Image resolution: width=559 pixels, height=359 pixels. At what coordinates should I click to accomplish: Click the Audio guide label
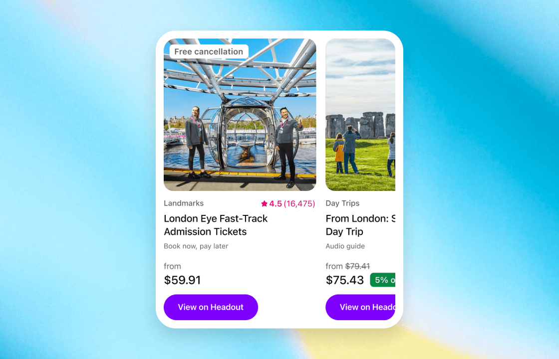(x=345, y=246)
